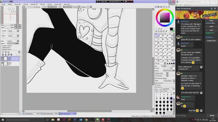Create a new normal layer
Image resolution: width=218 pixels, height=122 pixels.
pyautogui.click(x=3, y=52)
